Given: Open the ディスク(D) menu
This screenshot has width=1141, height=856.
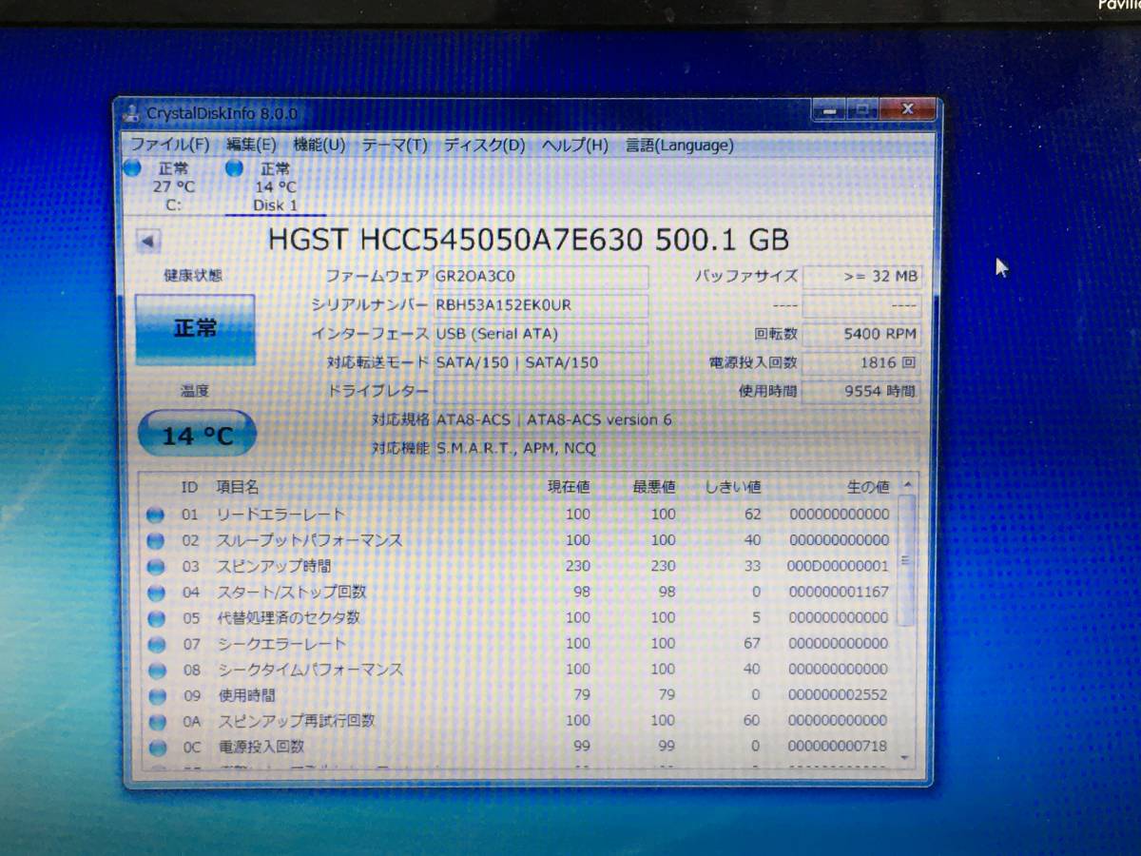Looking at the screenshot, I should 484,146.
